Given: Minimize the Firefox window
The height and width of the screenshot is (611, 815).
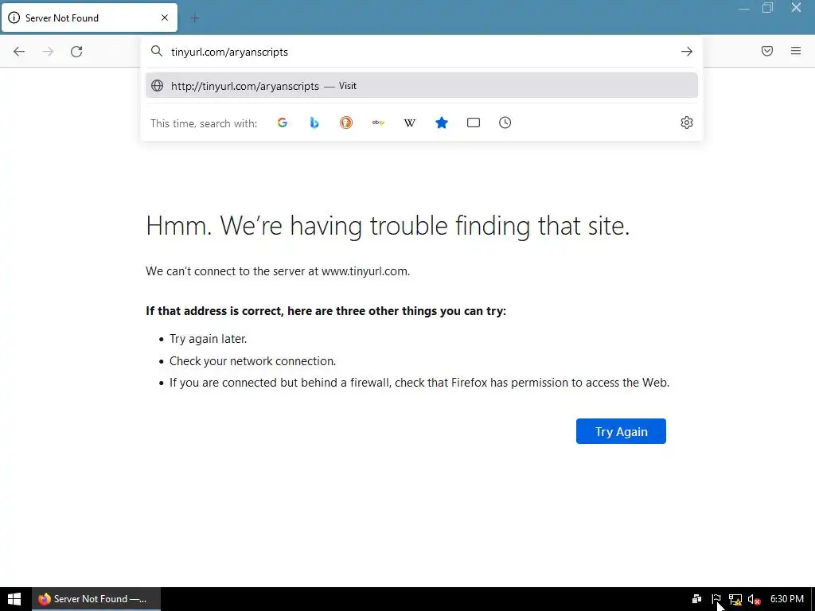Looking at the screenshot, I should coord(744,8).
